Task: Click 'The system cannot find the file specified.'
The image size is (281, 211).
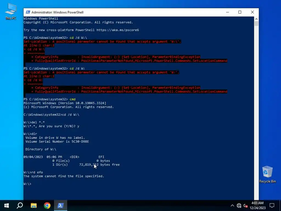Action: pyautogui.click(x=64, y=176)
